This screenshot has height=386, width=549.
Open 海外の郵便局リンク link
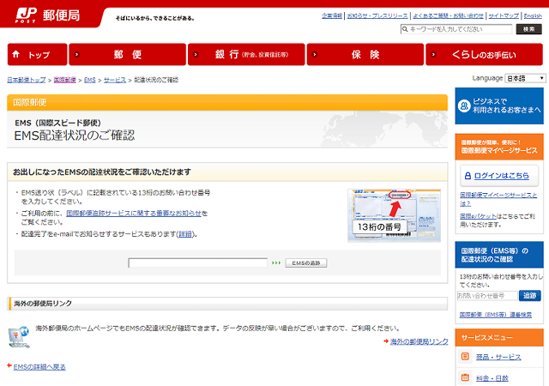[x=419, y=341]
